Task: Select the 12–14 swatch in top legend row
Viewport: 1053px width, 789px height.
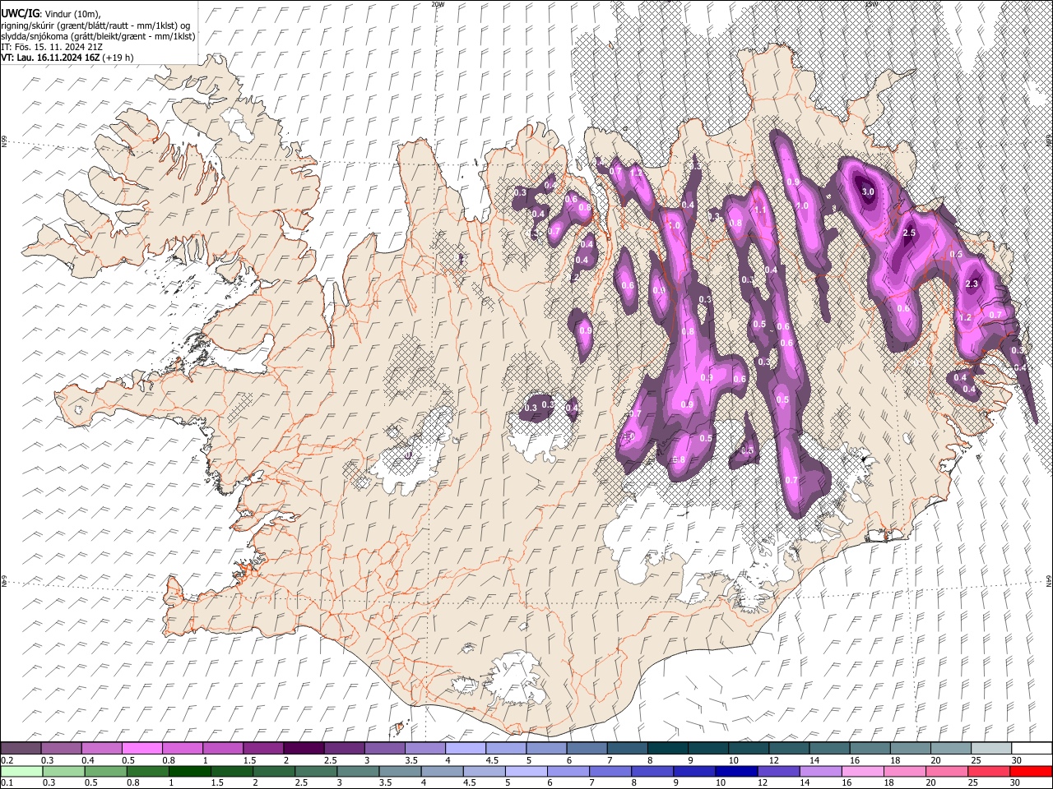Action: coord(787,748)
